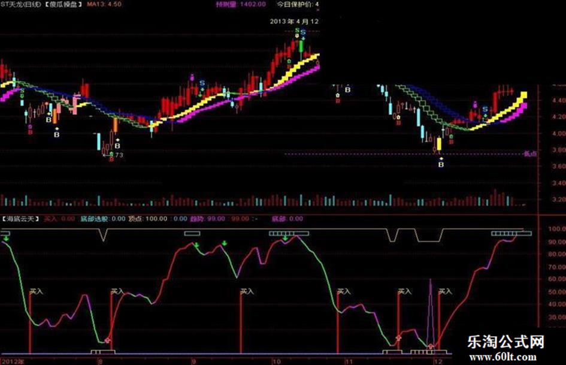The width and height of the screenshot is (566, 365).
Task: Click the 90.00 oscillator axis value
Action: [x=557, y=242]
